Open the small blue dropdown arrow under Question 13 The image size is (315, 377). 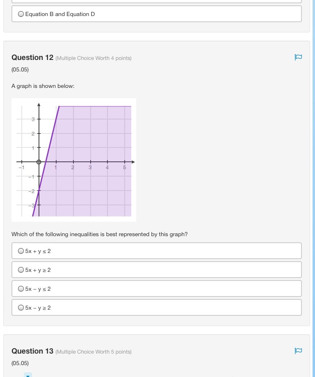28,375
